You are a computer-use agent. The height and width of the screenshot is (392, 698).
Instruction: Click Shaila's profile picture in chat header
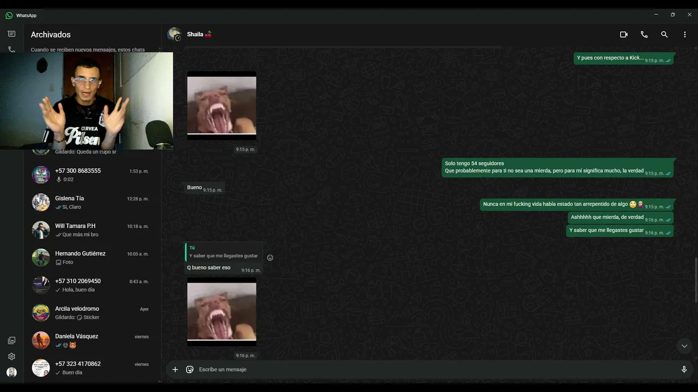pos(174,34)
